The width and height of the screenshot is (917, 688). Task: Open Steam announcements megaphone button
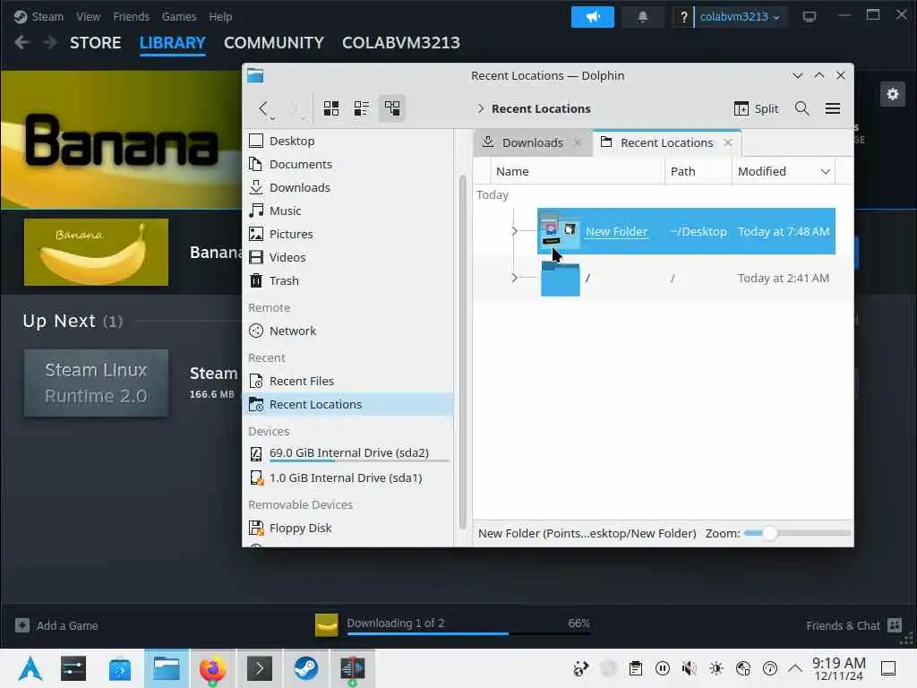[x=593, y=16]
